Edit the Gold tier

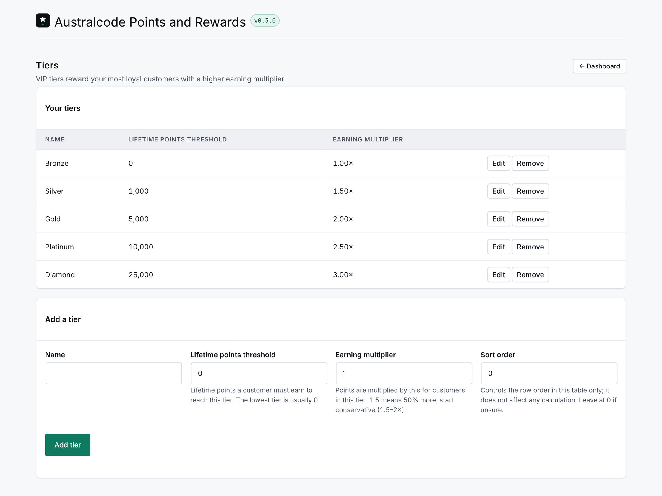point(498,219)
